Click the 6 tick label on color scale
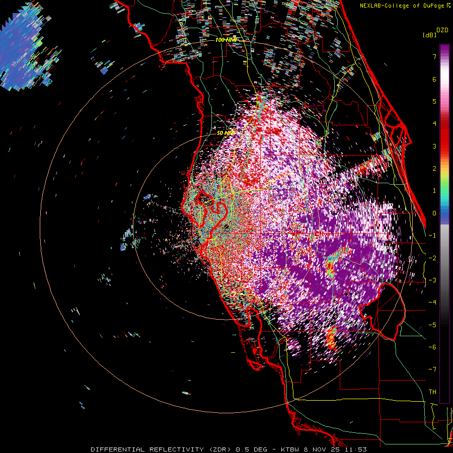This screenshot has width=453, height=453. pyautogui.click(x=434, y=79)
